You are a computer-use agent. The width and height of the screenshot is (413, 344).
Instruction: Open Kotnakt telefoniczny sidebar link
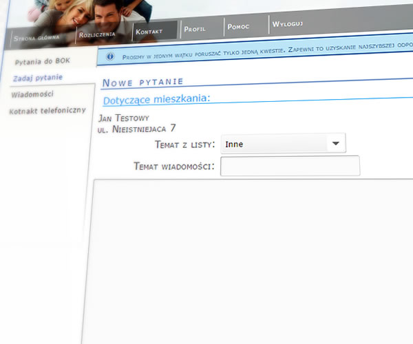click(x=47, y=111)
